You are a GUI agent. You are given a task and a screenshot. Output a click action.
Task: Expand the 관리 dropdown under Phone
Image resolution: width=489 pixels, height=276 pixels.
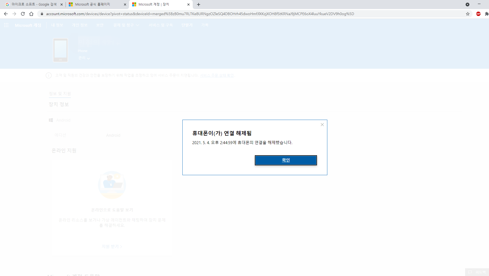[84, 58]
